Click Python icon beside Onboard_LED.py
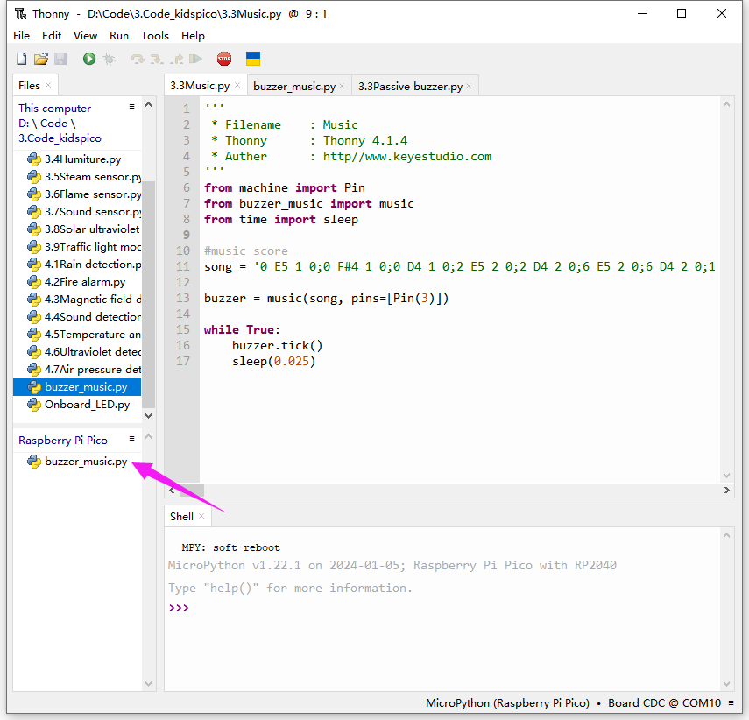This screenshot has height=720, width=749. [34, 405]
